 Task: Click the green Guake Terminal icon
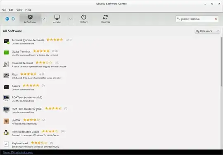point(6,53)
